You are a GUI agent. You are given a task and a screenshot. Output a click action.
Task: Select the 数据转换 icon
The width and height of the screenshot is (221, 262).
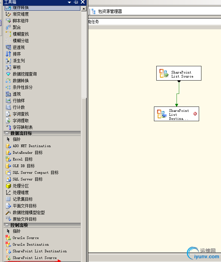(x=8, y=81)
